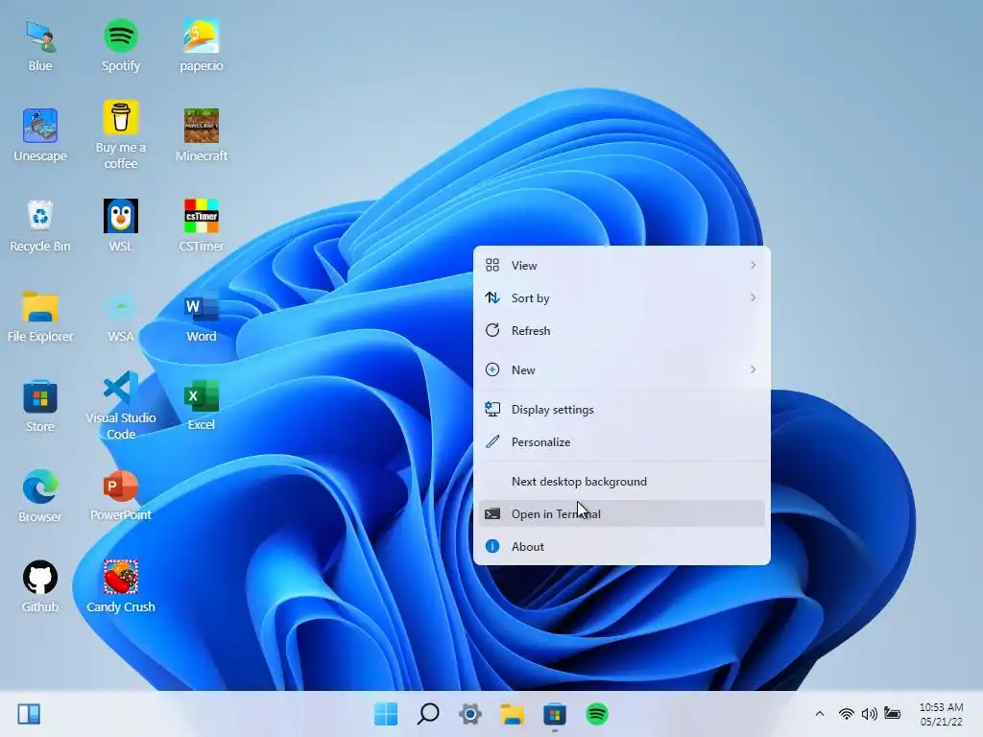Select Next desktop background
Viewport: 983px width, 737px height.
(621, 482)
